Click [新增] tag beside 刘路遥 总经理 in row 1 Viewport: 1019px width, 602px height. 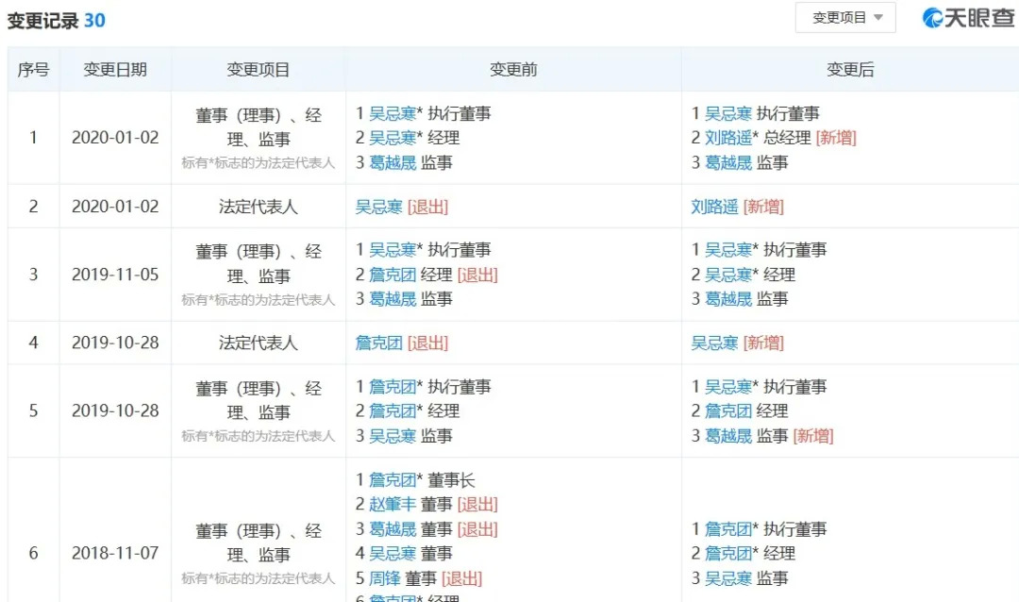pos(836,138)
